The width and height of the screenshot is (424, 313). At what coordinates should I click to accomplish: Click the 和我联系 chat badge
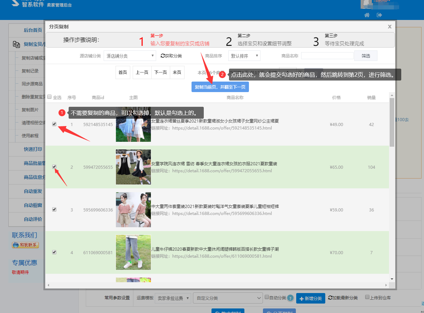coord(25,245)
